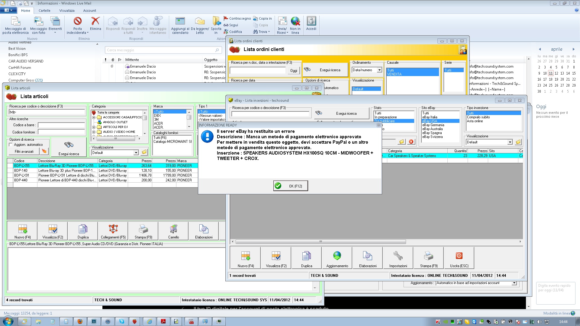Click folder icon beside Visualizzazione in Lista articoli
This screenshot has width=580, height=326.
(144, 152)
